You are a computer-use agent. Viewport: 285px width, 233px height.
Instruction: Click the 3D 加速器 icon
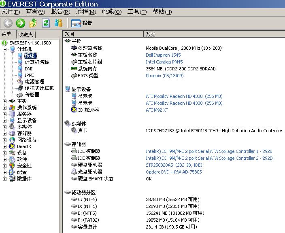74,110
